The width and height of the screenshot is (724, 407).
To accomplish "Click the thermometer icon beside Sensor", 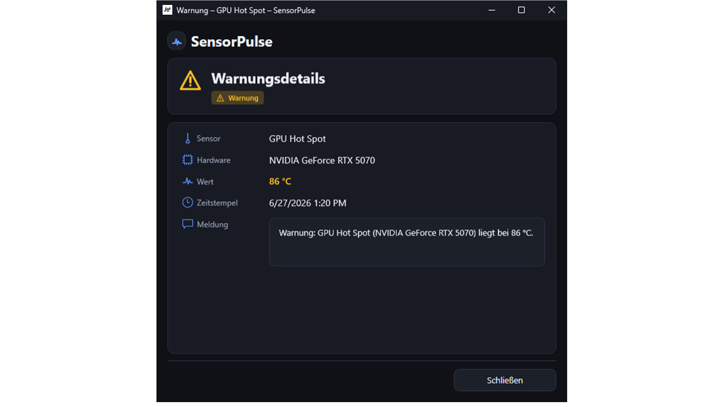I will (x=187, y=138).
